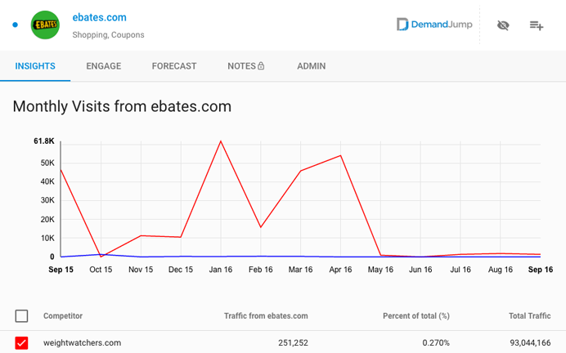This screenshot has width=566, height=353.
Task: Click the red line peak at Jan 16
Action: pos(221,141)
